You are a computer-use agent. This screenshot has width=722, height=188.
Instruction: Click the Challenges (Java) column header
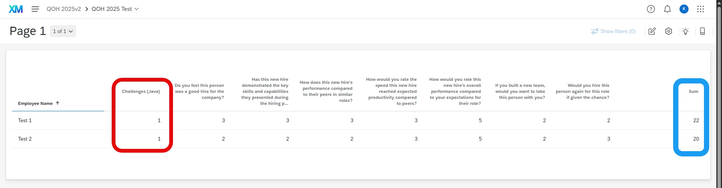coord(141,91)
